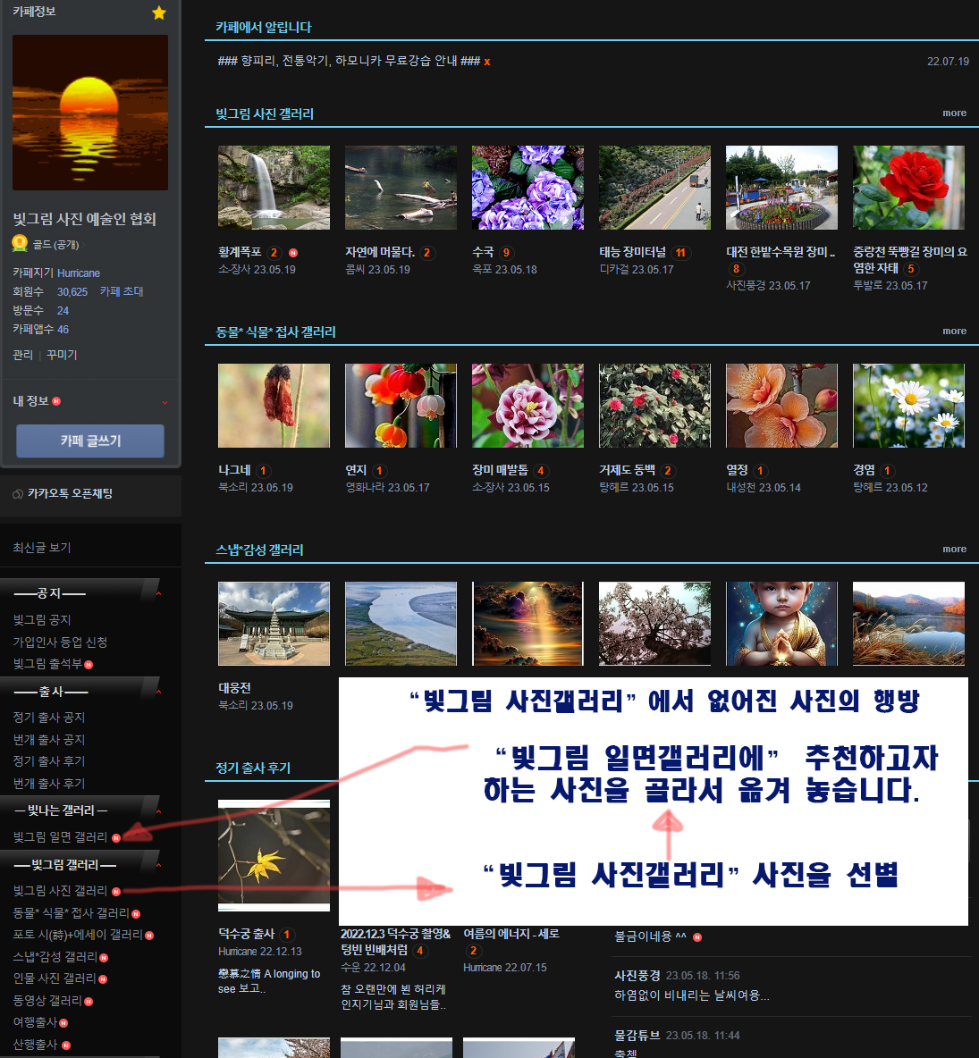Open the 빛그림 출석부 board

click(47, 664)
